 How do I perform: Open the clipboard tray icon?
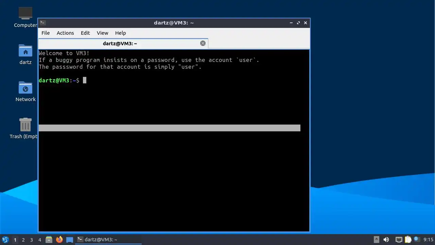pyautogui.click(x=408, y=240)
